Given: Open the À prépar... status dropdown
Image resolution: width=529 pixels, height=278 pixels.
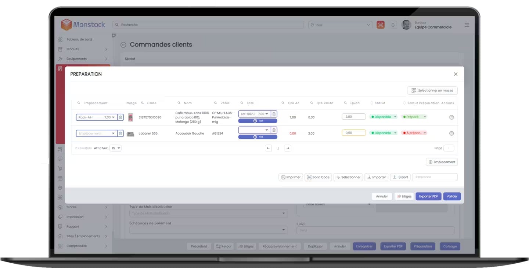Looking at the screenshot, I should (414, 133).
